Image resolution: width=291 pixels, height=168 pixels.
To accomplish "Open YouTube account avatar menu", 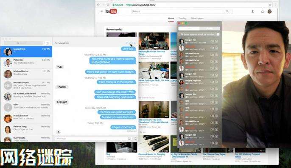I will point(270,11).
